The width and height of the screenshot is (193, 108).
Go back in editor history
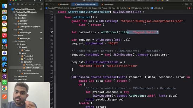[x=50, y=4]
